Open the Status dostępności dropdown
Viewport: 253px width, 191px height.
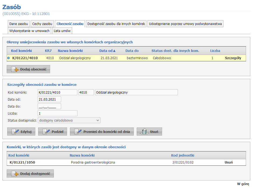pyautogui.click(x=69, y=120)
